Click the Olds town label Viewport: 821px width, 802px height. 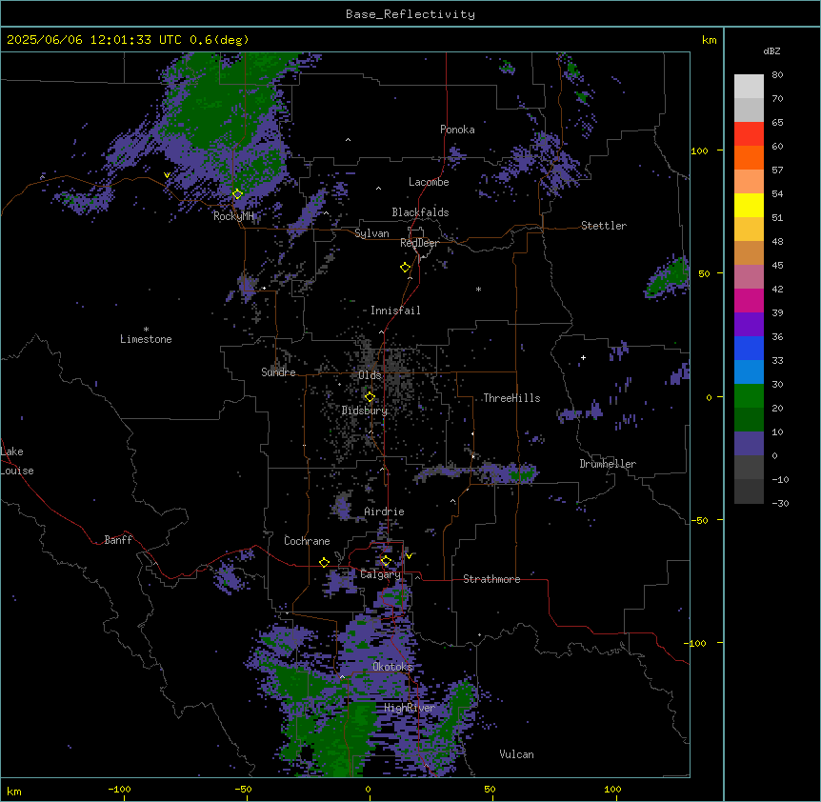(370, 375)
